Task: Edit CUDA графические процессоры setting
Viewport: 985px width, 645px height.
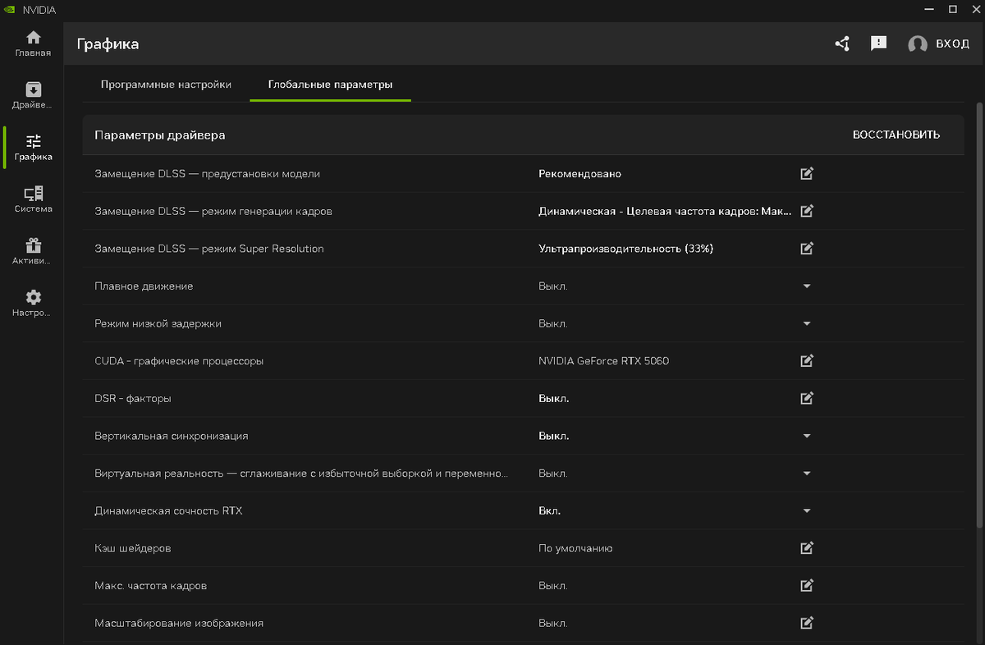Action: [x=807, y=360]
